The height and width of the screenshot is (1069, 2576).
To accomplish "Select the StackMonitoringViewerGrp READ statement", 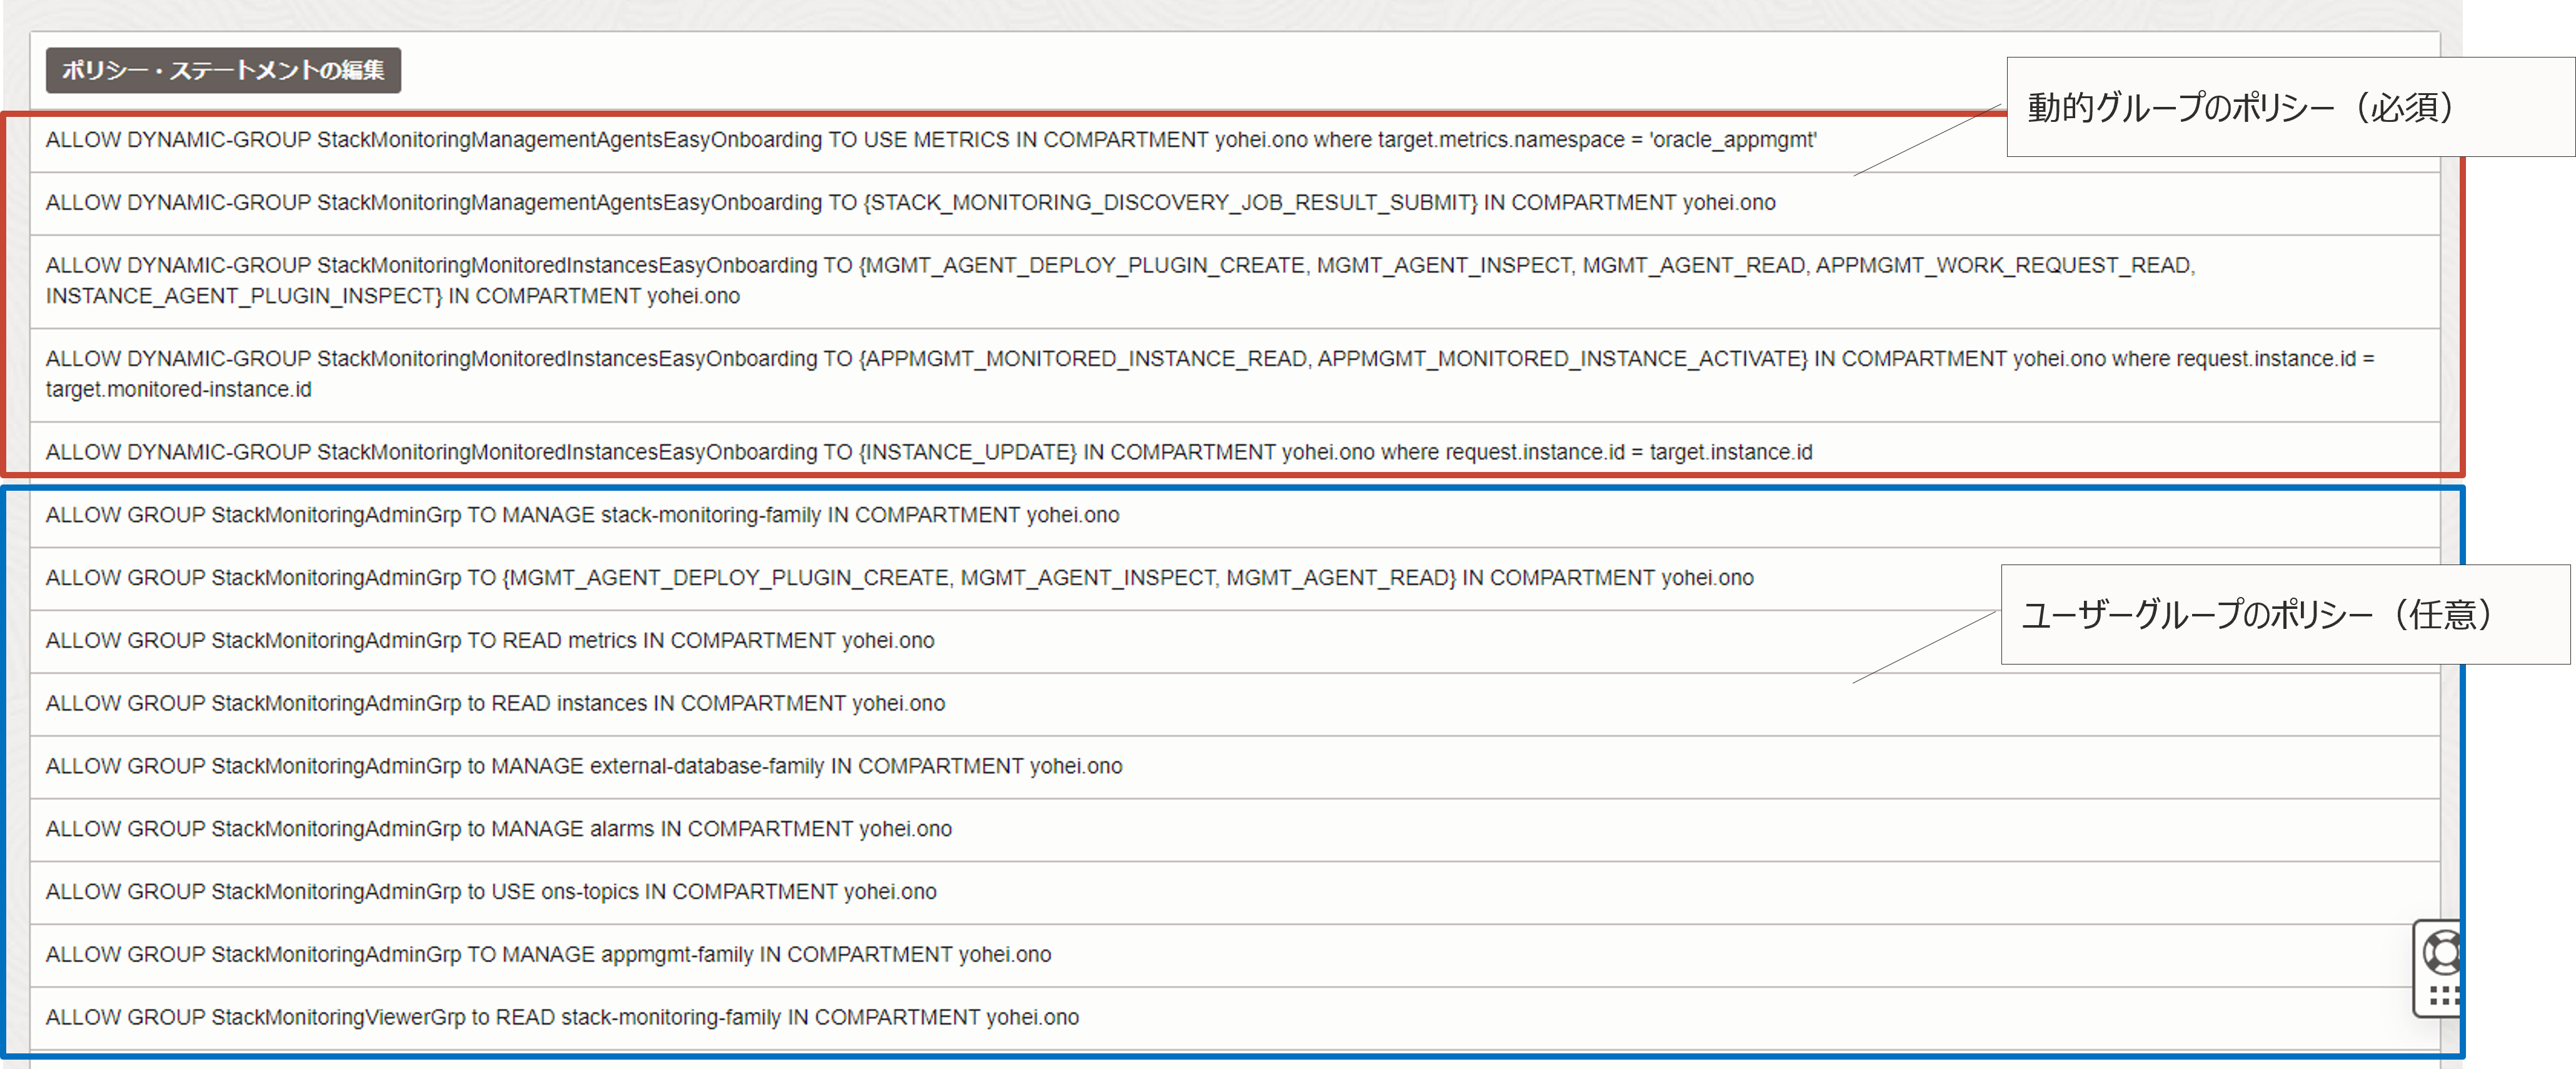I will point(562,1017).
